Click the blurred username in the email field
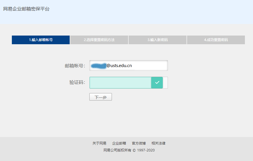The height and width of the screenshot is (161, 253). [98, 66]
